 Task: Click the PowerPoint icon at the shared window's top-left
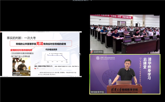[1, 32]
